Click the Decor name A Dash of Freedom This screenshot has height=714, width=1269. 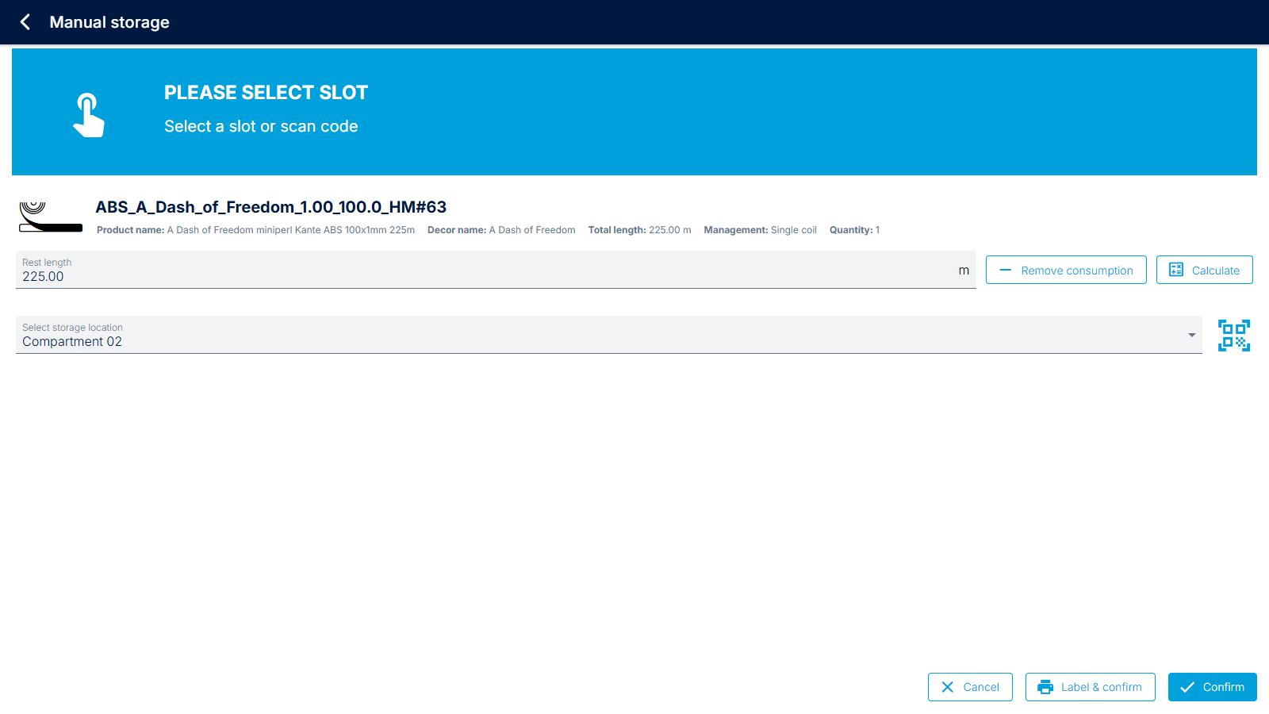coord(501,230)
